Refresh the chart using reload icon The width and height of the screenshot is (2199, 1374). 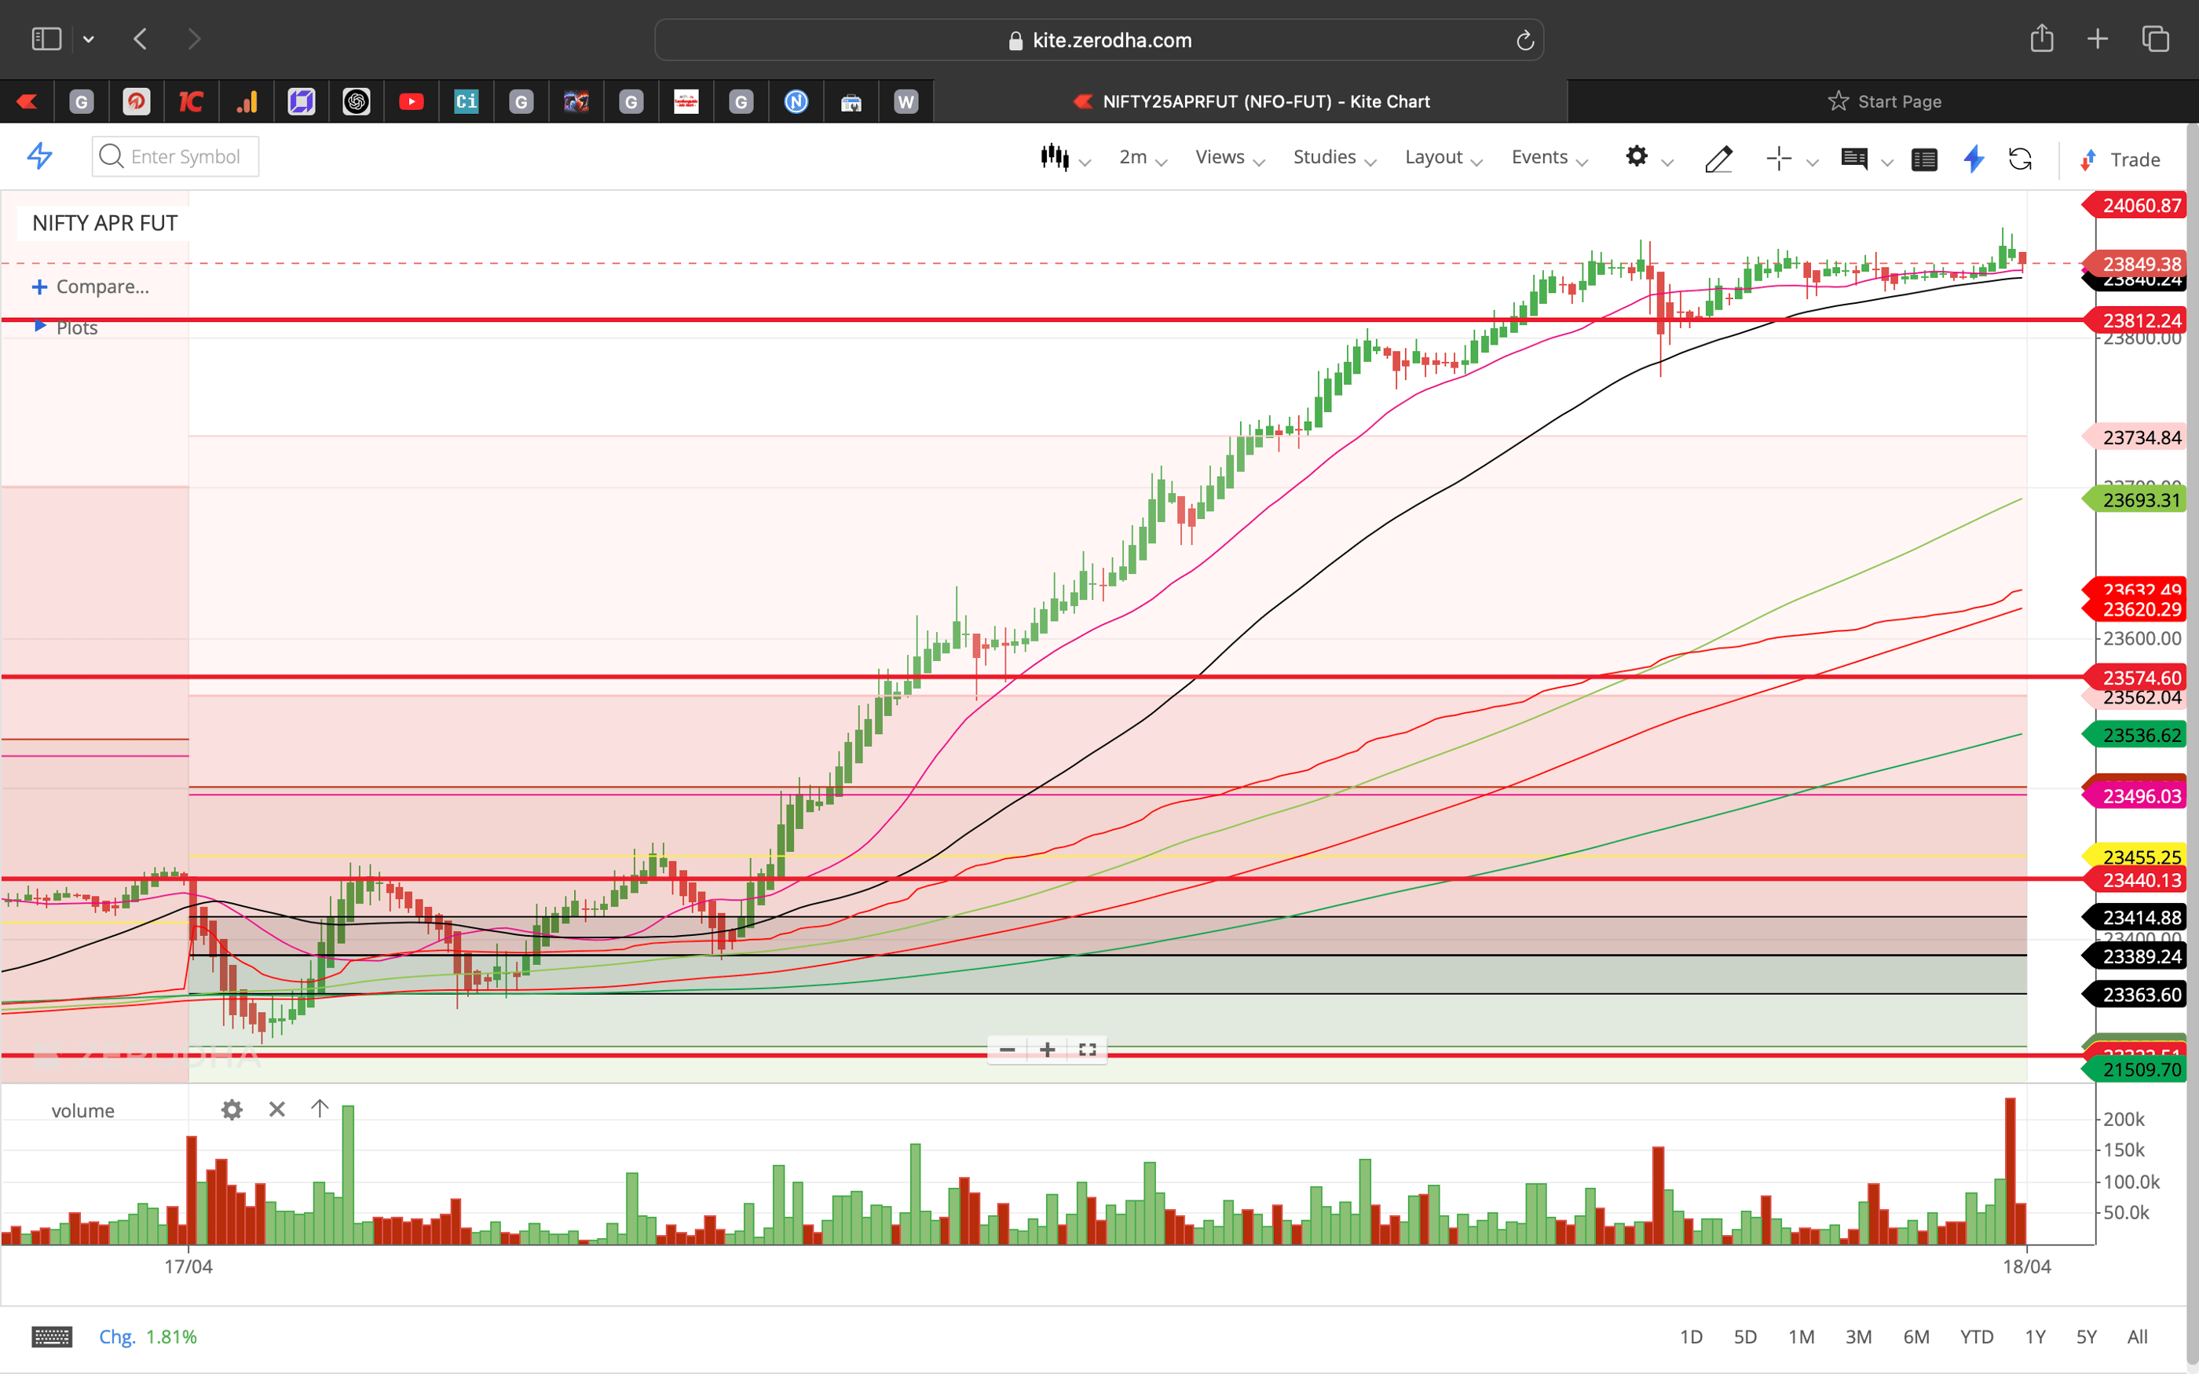[x=2021, y=159]
